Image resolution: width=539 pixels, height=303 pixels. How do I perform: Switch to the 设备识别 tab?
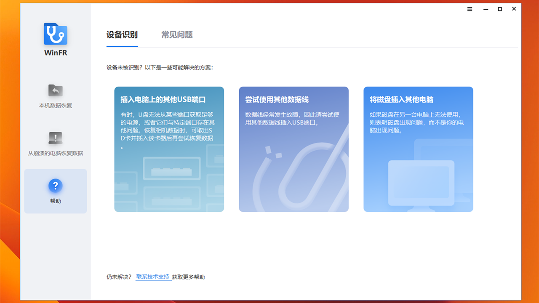(122, 35)
